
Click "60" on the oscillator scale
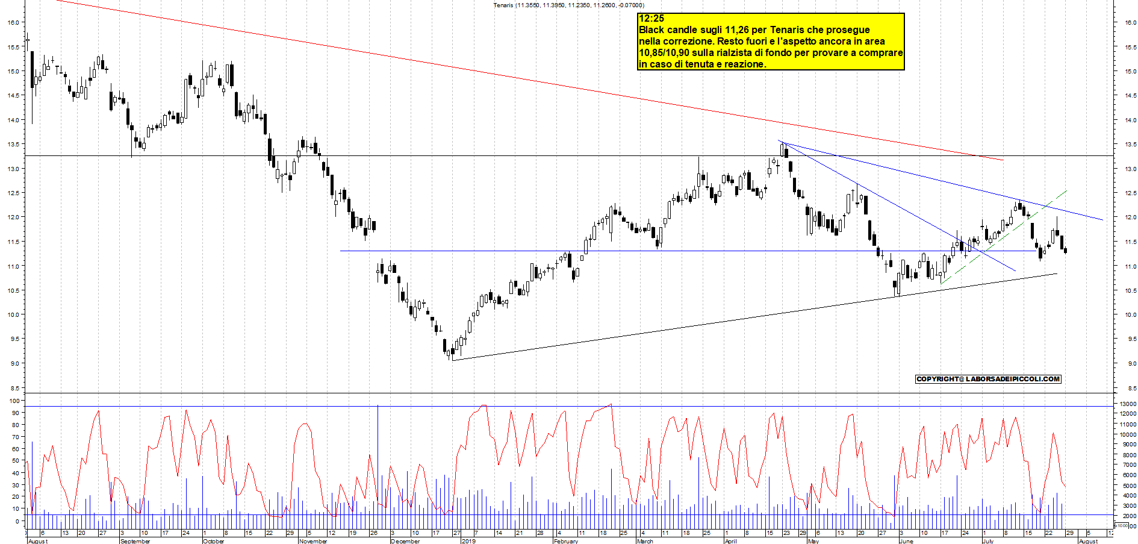[16, 449]
